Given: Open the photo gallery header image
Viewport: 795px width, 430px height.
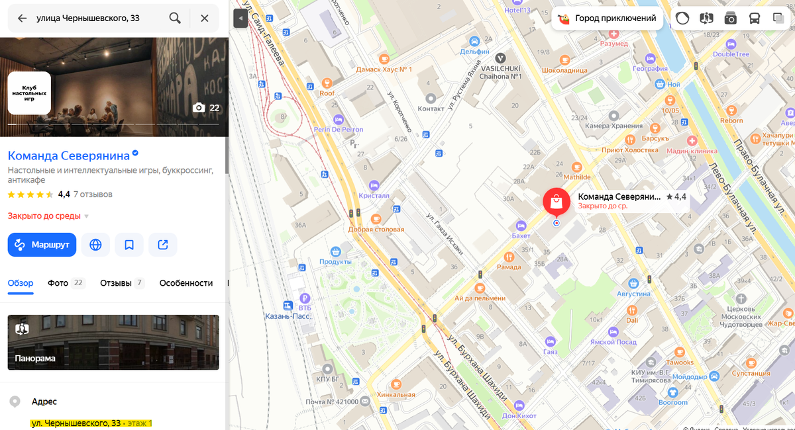Looking at the screenshot, I should click(x=114, y=87).
